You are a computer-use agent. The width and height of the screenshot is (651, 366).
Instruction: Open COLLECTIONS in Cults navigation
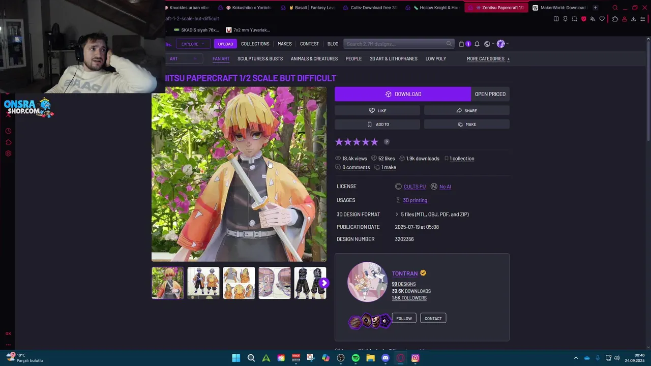[x=255, y=44]
